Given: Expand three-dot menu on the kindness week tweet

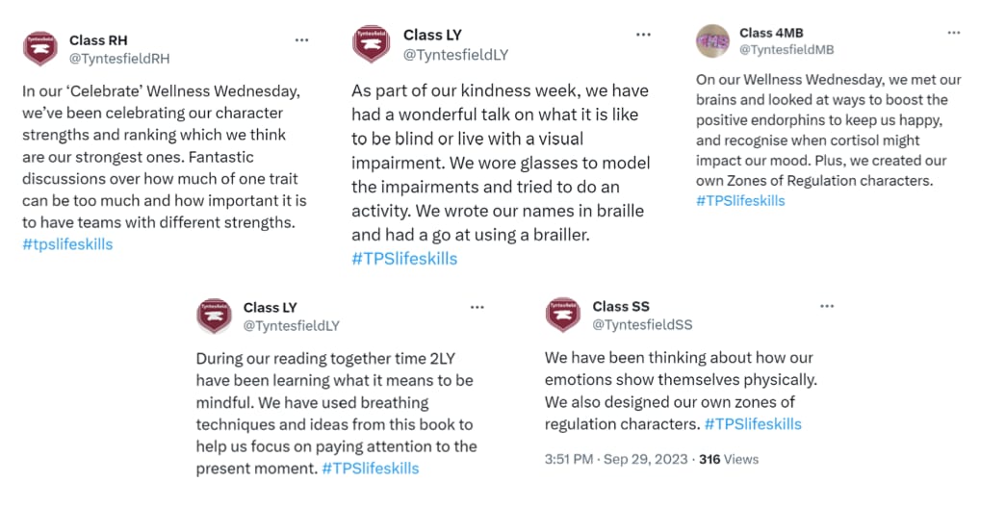Looking at the screenshot, I should point(644,35).
